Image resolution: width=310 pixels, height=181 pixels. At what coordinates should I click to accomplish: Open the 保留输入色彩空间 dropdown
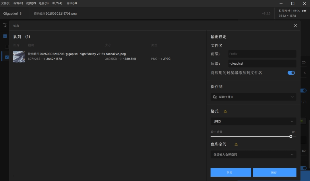(x=253, y=155)
